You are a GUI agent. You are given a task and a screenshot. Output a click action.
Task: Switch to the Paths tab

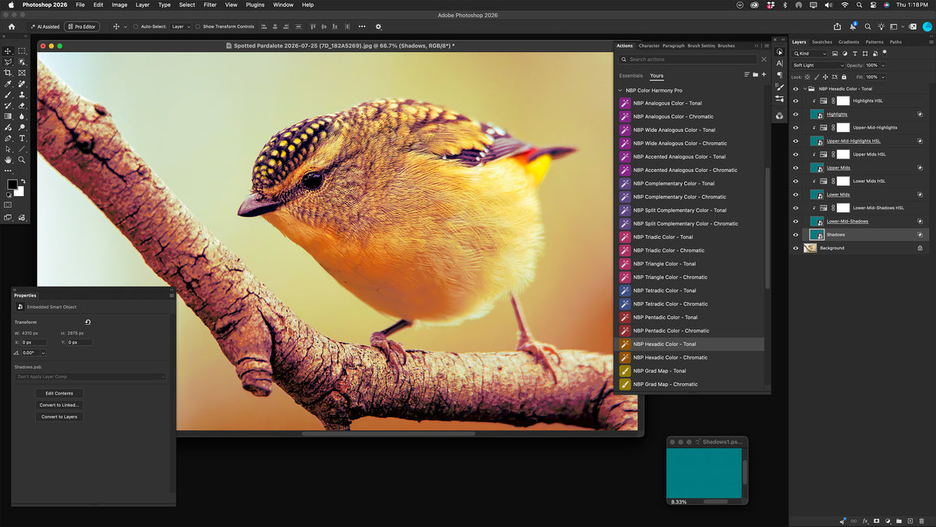895,42
